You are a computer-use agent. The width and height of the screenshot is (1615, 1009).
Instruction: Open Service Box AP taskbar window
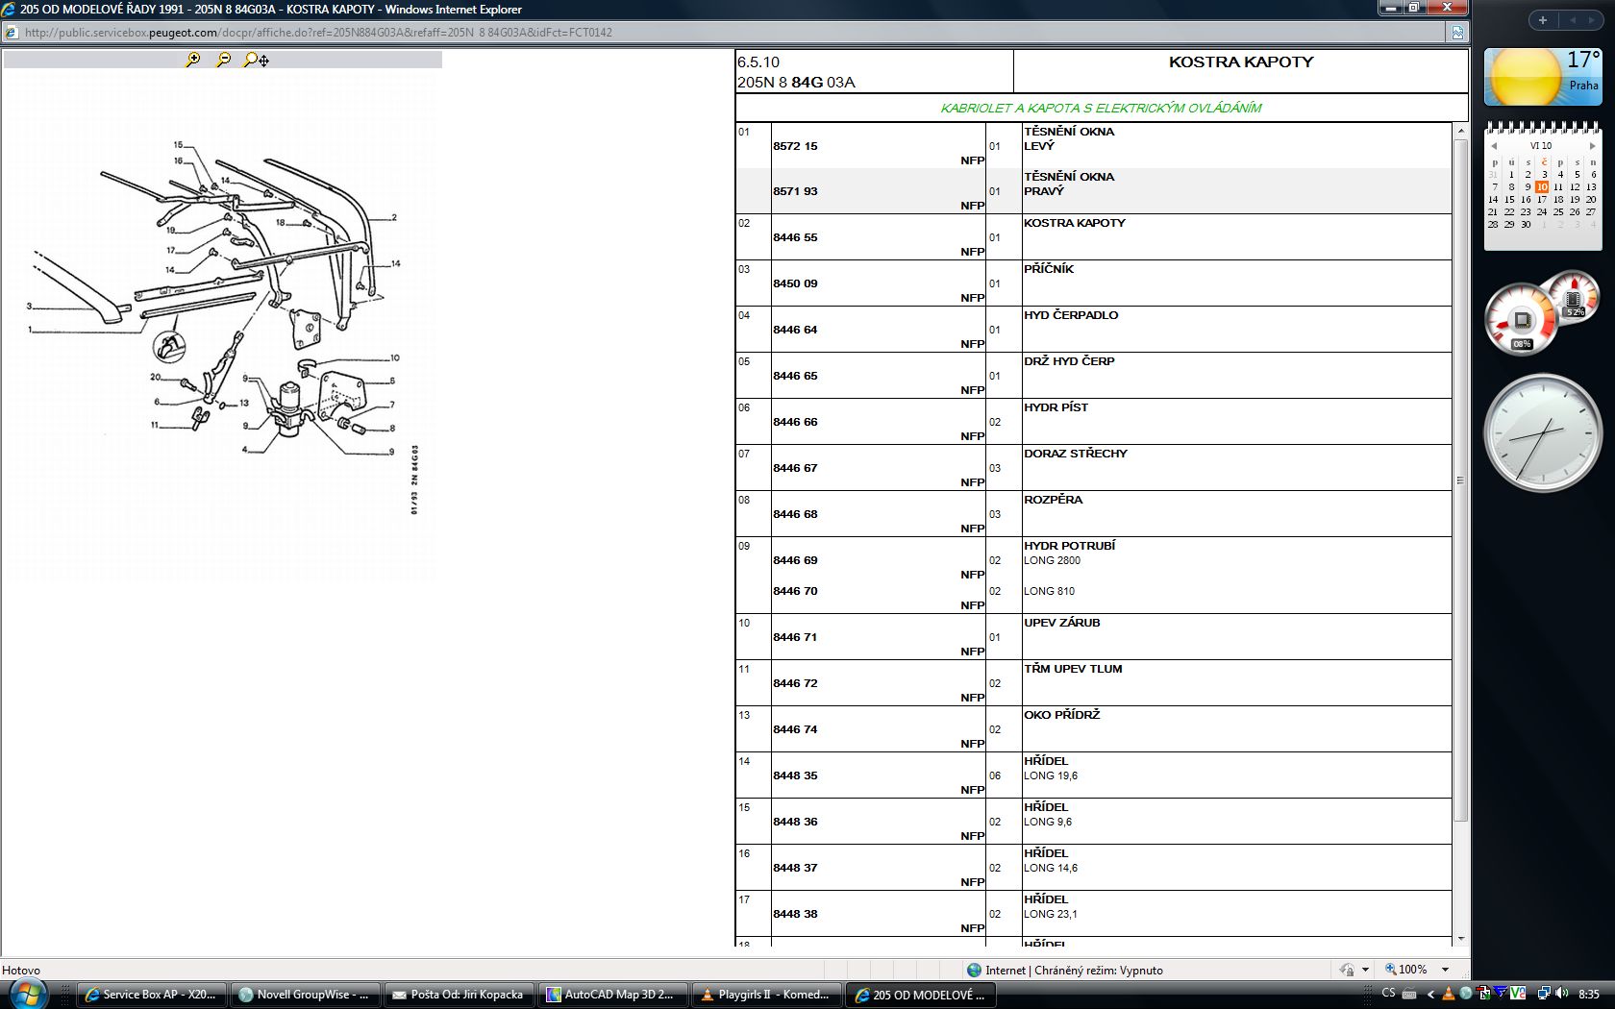pos(152,995)
